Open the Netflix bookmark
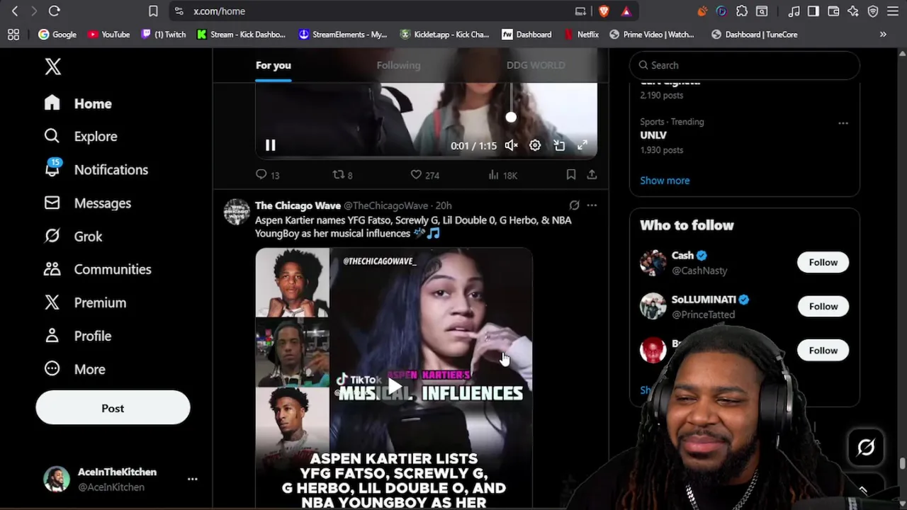 (x=582, y=34)
